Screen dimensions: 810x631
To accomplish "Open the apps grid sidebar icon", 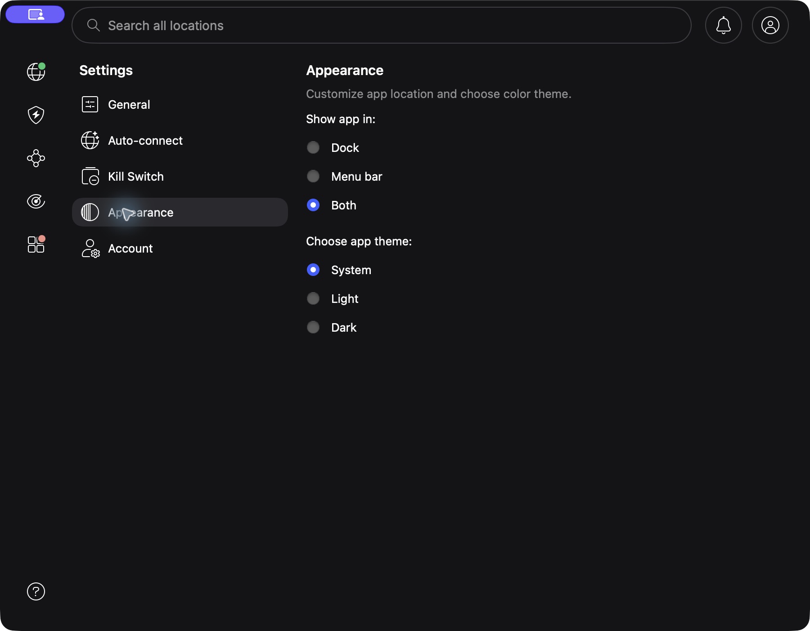I will [36, 244].
